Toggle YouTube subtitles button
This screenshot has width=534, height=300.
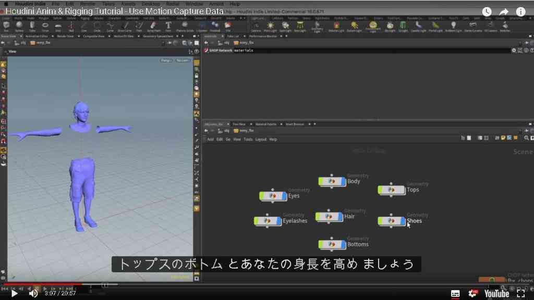point(455,293)
